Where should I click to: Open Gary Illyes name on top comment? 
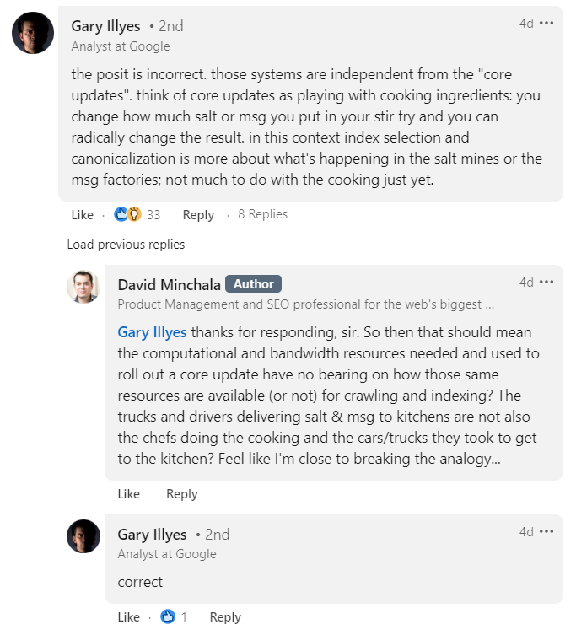pos(105,26)
